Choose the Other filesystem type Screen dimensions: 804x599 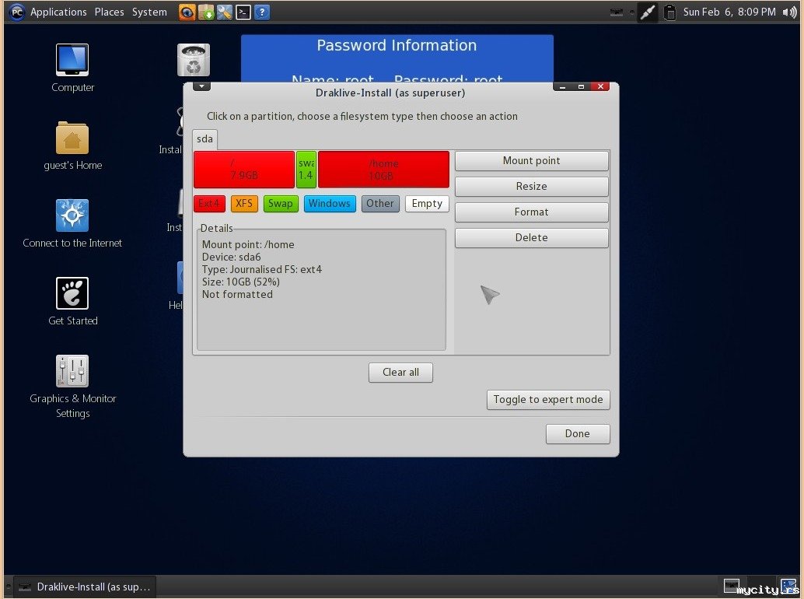click(380, 204)
